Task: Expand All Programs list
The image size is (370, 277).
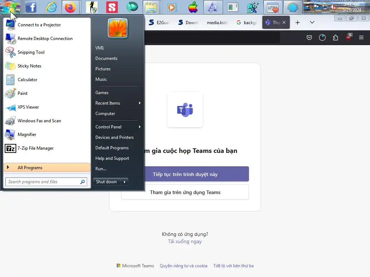Action: (47, 168)
